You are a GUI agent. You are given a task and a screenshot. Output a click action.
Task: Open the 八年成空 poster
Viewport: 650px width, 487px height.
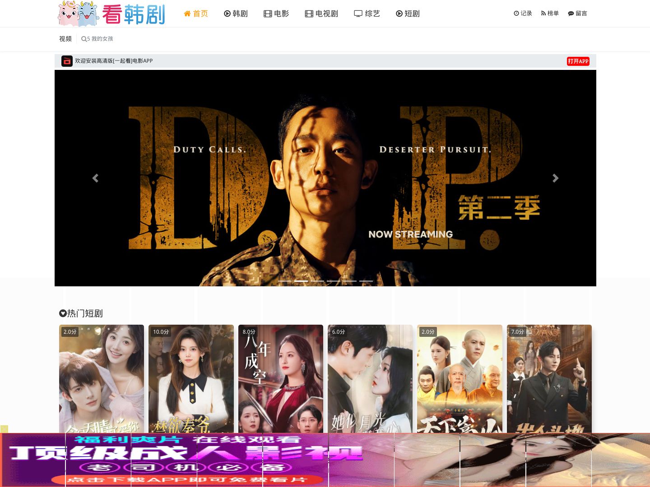click(281, 379)
